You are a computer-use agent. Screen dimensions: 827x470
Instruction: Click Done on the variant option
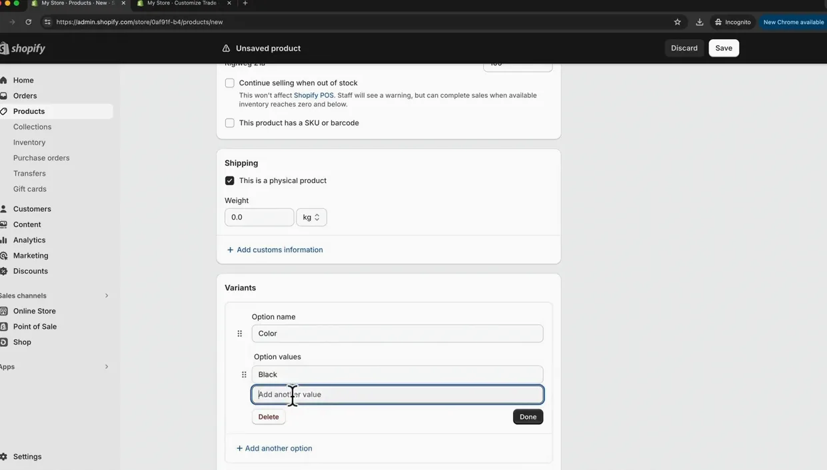point(528,417)
